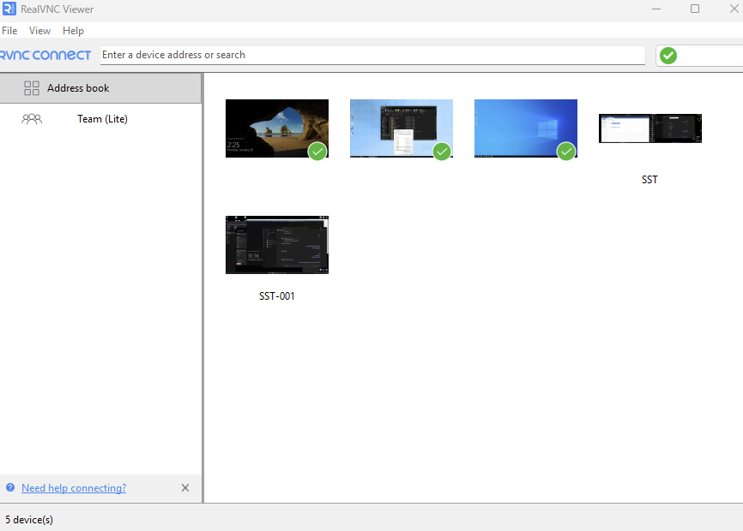
Task: Minimize the RealVNC Viewer window
Action: pyautogui.click(x=656, y=9)
